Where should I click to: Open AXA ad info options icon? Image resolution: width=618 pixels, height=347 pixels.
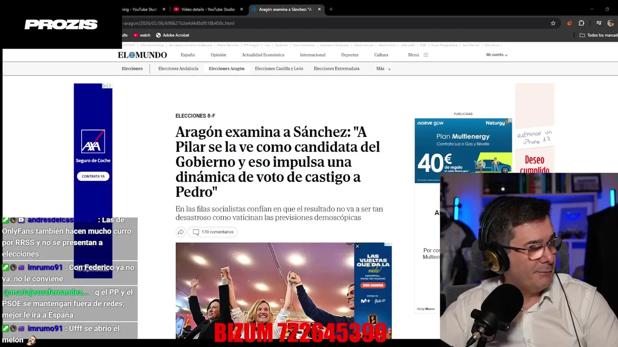(x=110, y=86)
